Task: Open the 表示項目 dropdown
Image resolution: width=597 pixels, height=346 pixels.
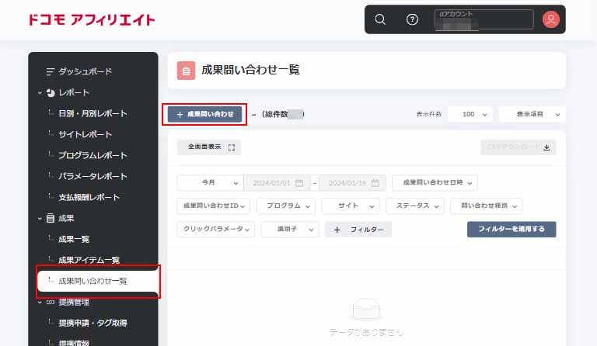Action: point(532,114)
